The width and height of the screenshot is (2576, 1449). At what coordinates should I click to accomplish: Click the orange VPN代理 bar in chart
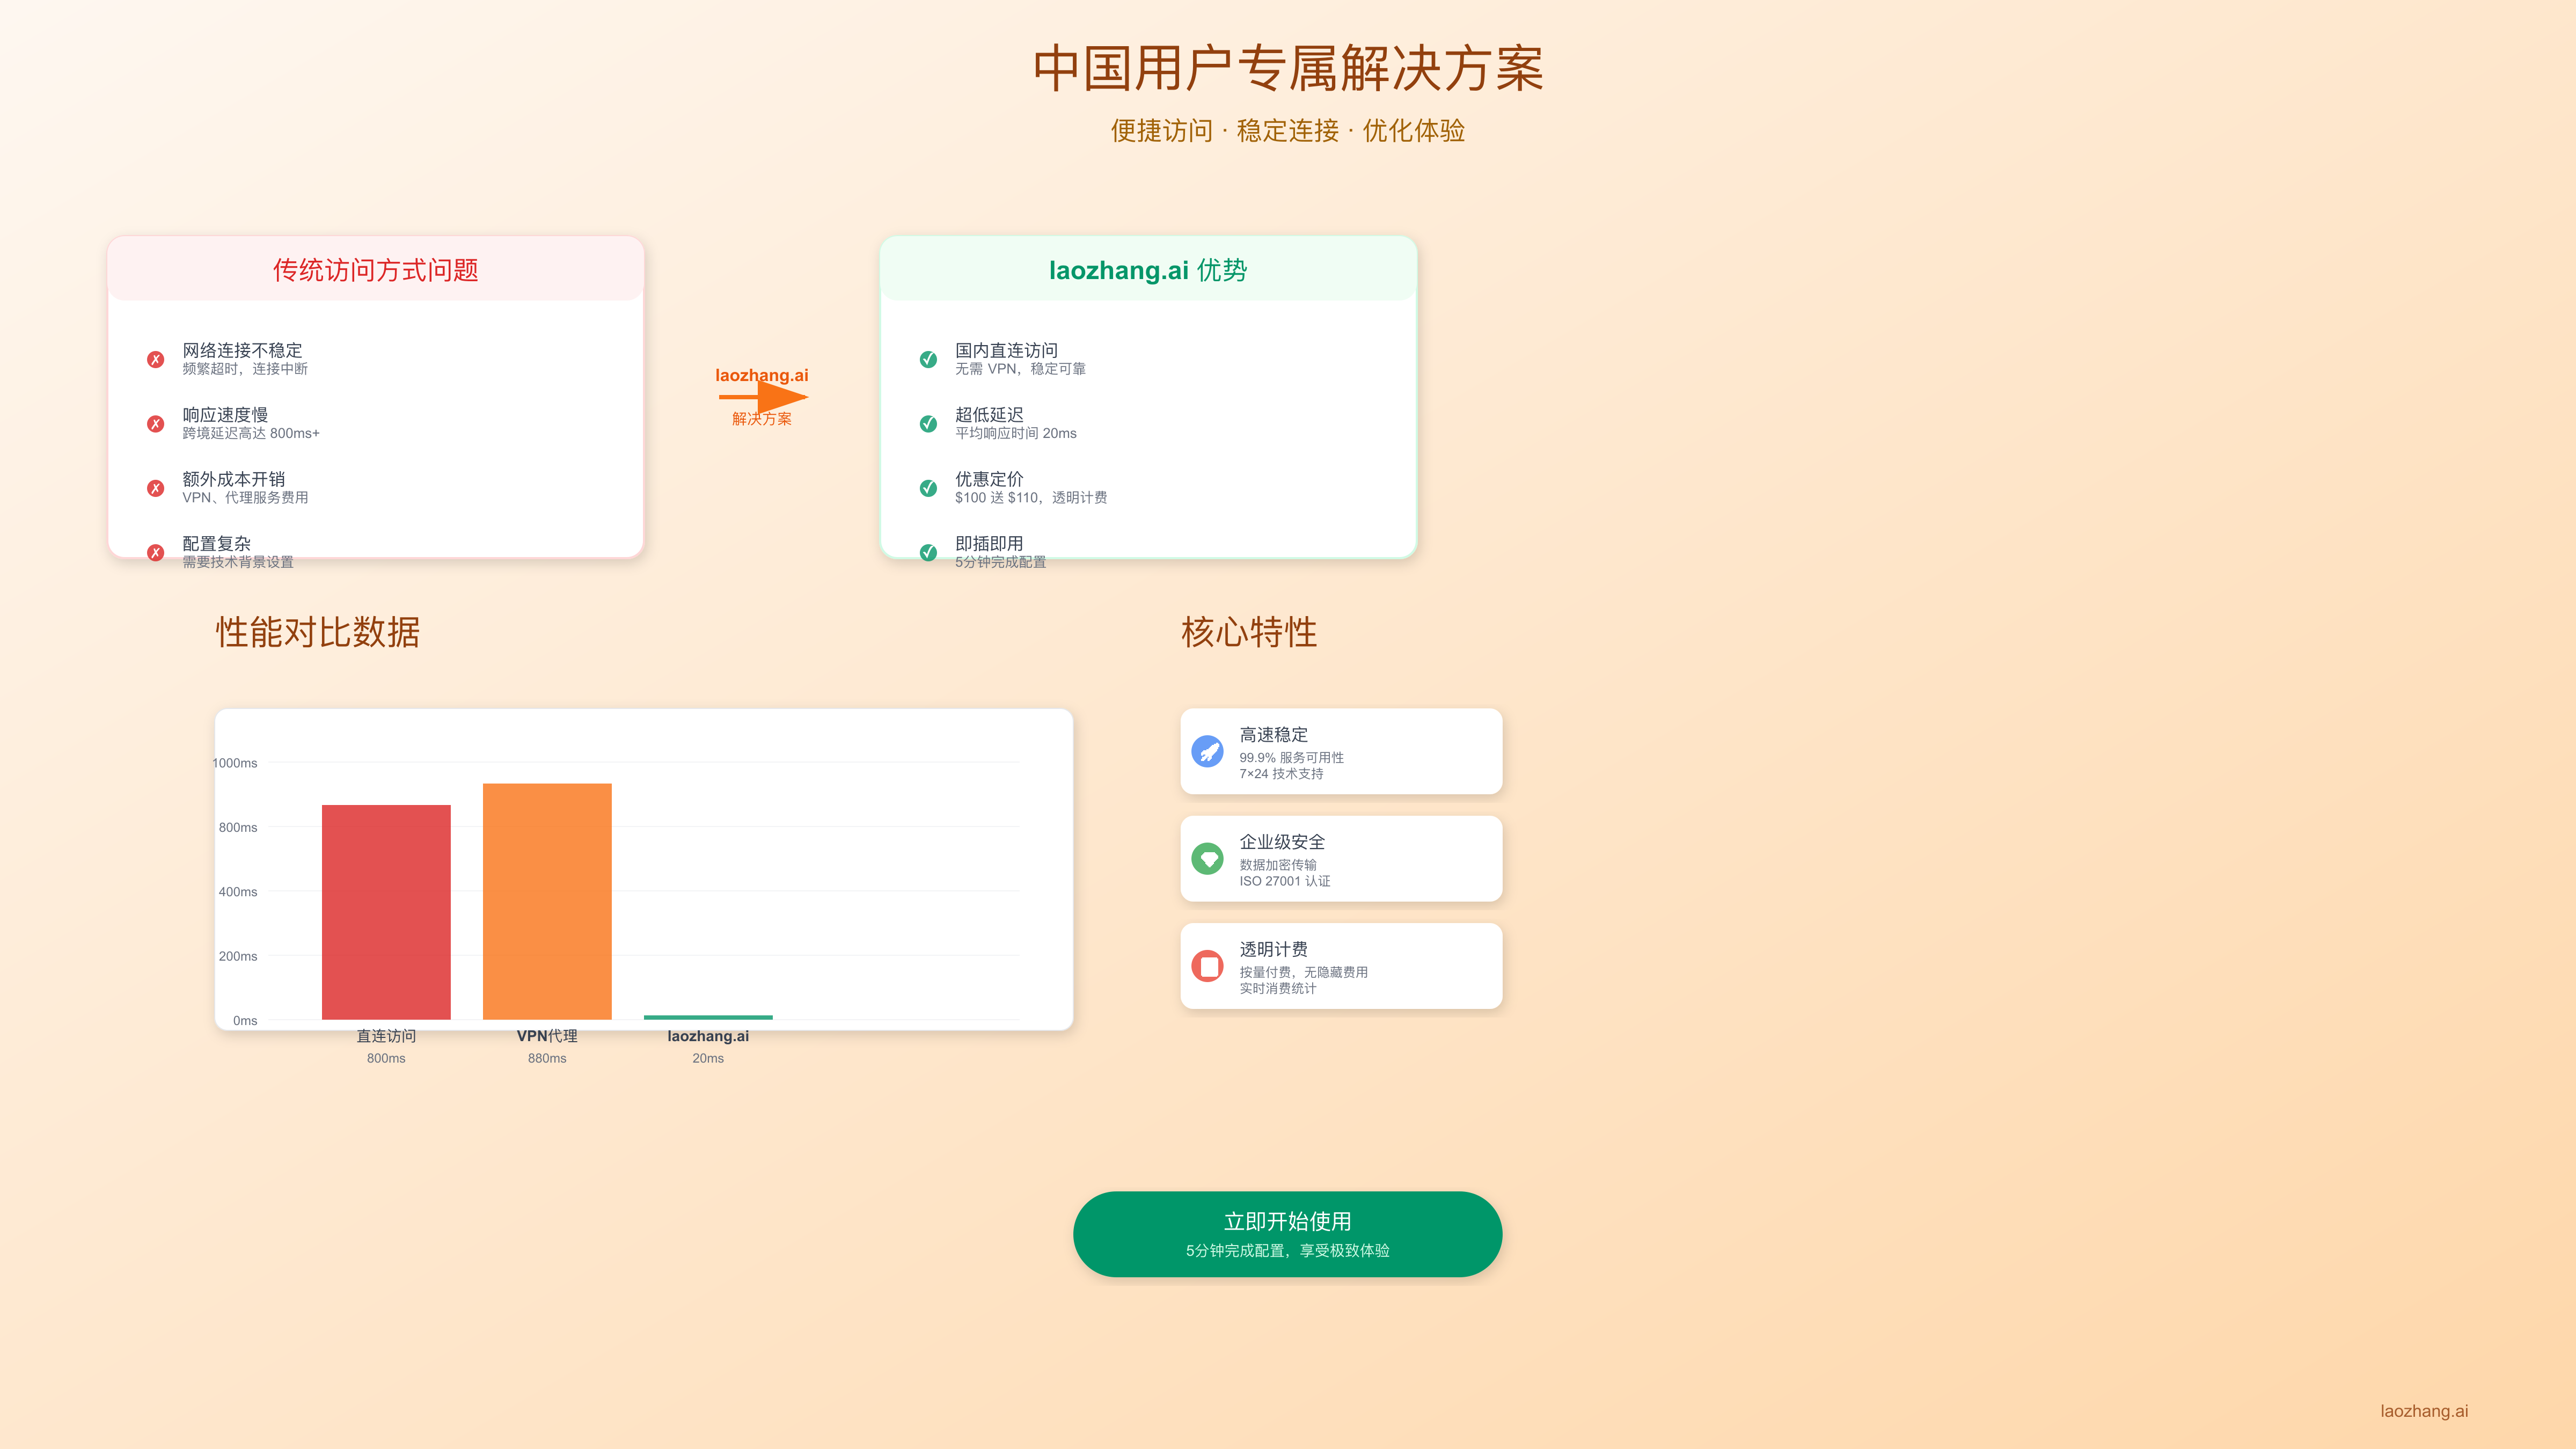547,901
